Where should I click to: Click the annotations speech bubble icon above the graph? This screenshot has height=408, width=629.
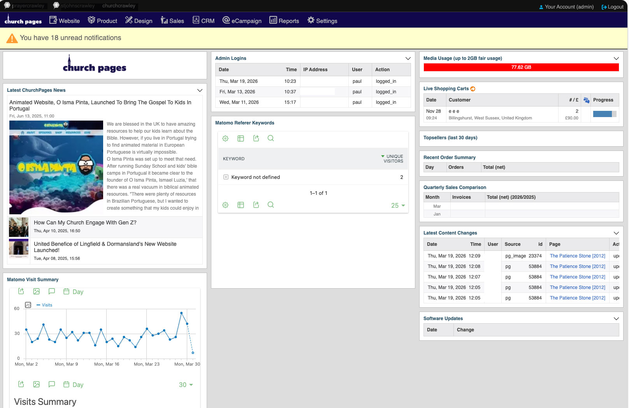pyautogui.click(x=51, y=291)
